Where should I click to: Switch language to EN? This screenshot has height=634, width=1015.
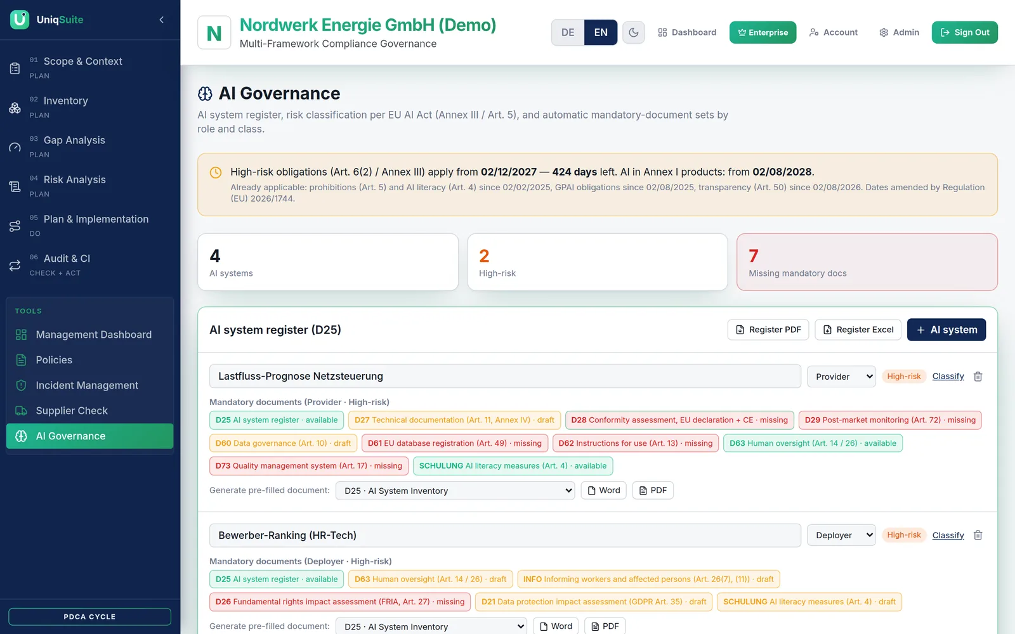[x=601, y=32]
